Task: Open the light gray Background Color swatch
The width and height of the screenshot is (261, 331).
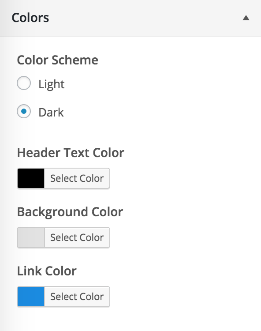Action: pyautogui.click(x=31, y=237)
